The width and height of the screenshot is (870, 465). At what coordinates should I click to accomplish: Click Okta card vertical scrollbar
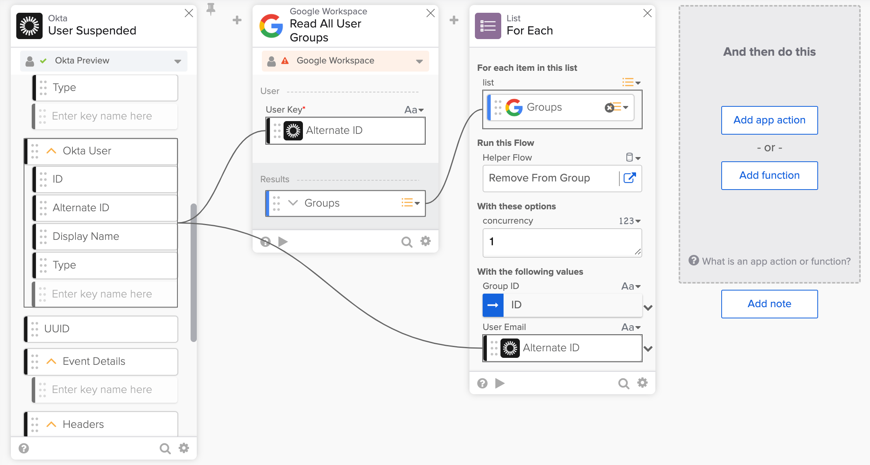(194, 273)
